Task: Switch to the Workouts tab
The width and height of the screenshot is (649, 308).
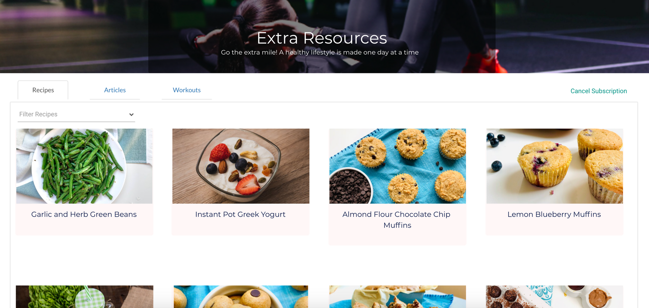Action: (x=187, y=90)
